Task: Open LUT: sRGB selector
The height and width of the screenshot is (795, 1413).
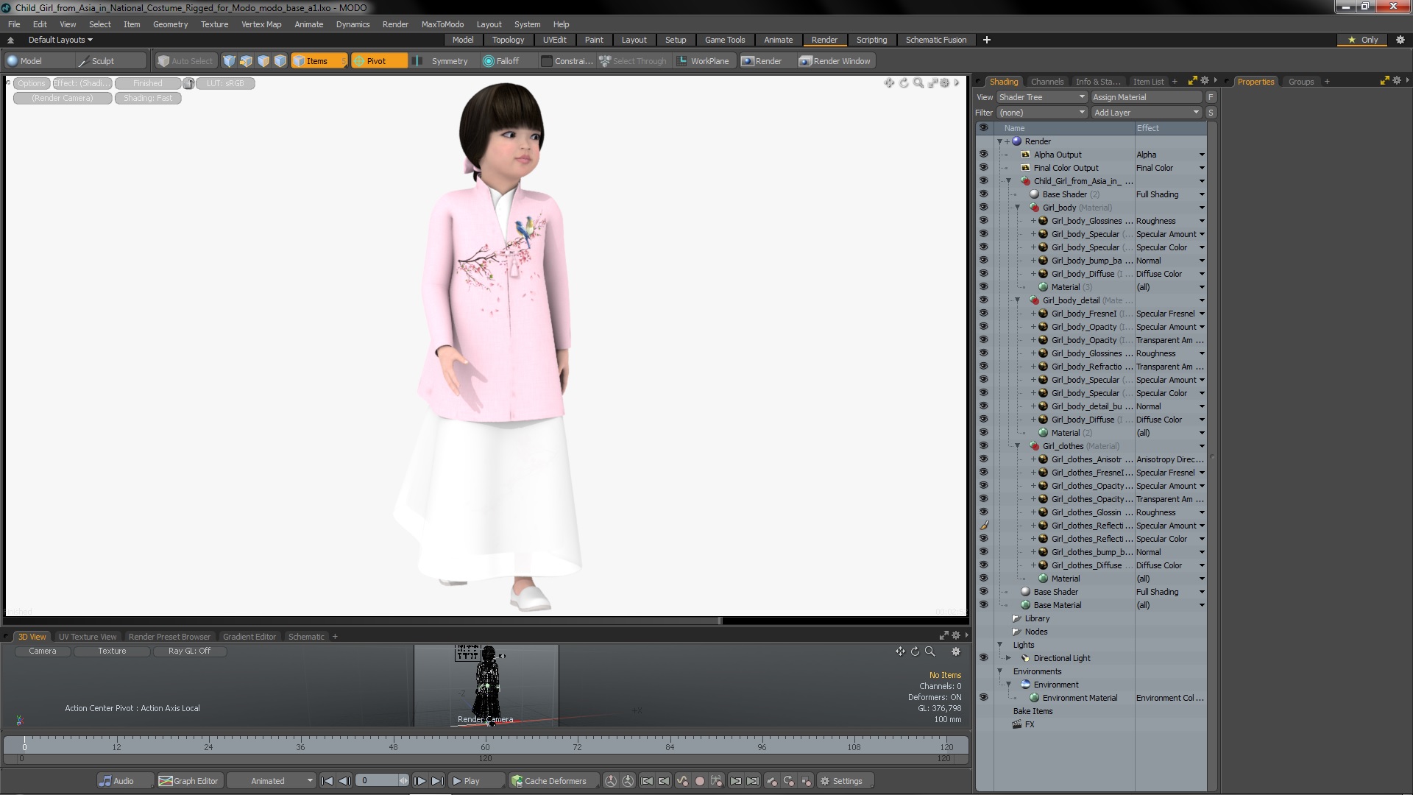Action: tap(225, 83)
